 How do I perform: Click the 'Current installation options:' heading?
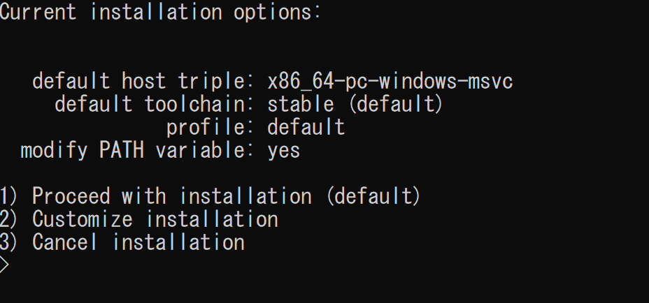point(161,12)
